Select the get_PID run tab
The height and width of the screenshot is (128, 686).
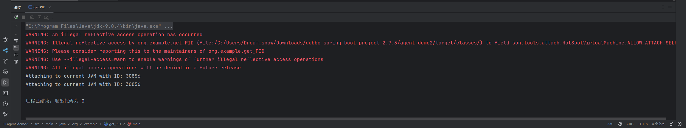point(37,7)
